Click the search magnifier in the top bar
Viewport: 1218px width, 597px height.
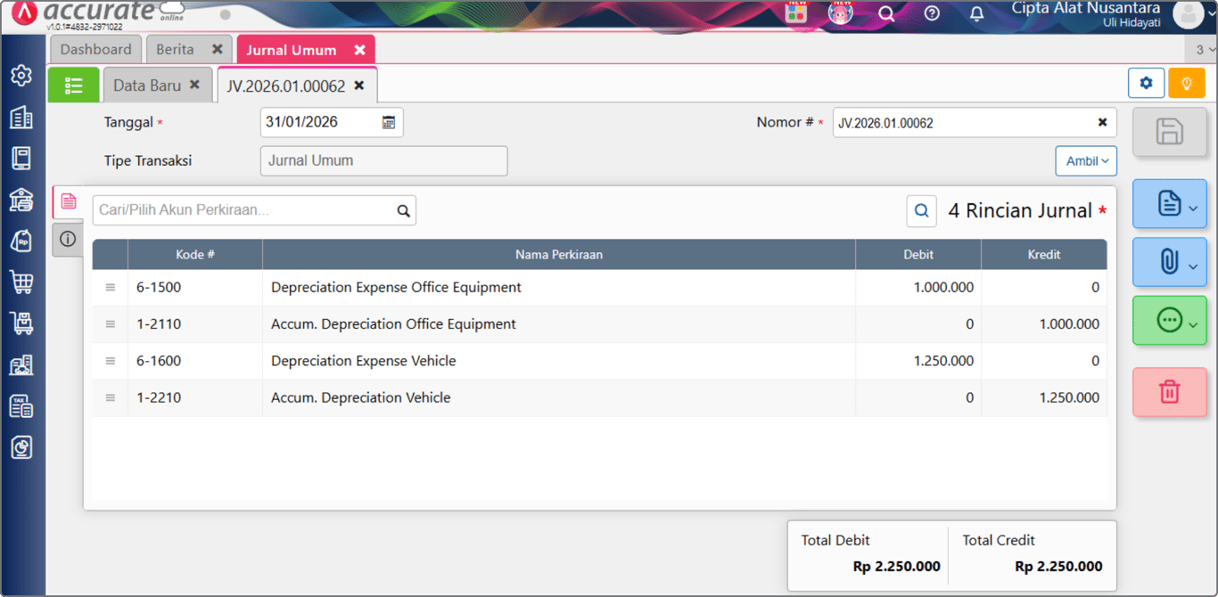click(886, 13)
